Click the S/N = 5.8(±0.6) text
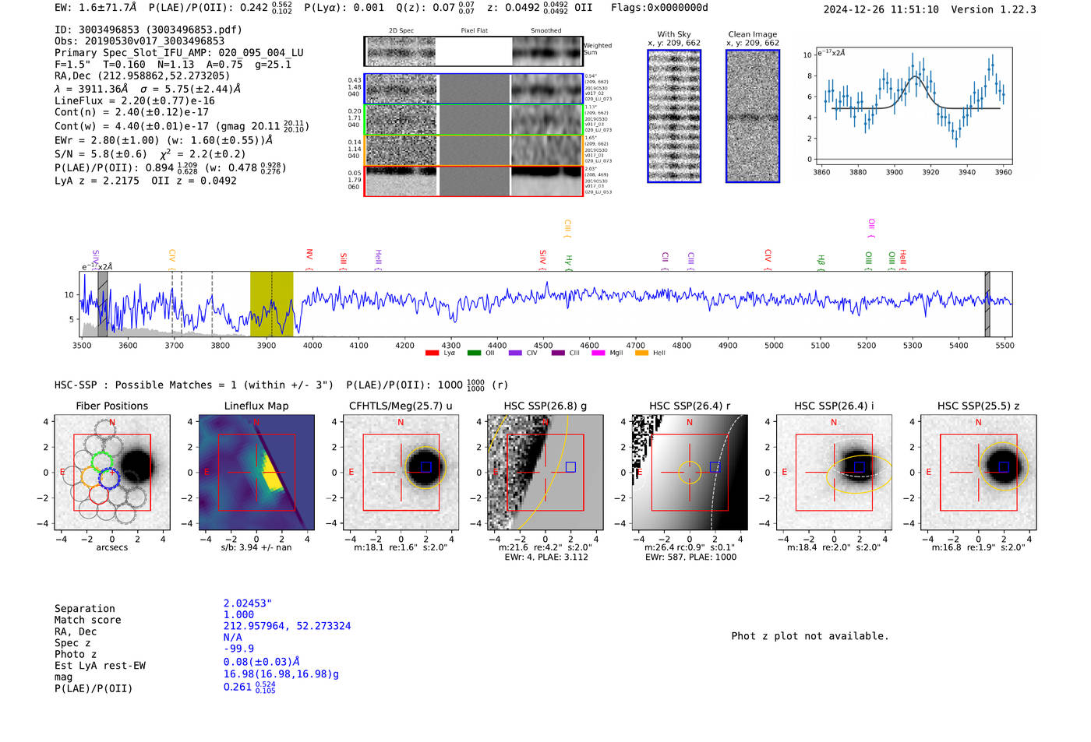The width and height of the screenshot is (1091, 742). (101, 154)
